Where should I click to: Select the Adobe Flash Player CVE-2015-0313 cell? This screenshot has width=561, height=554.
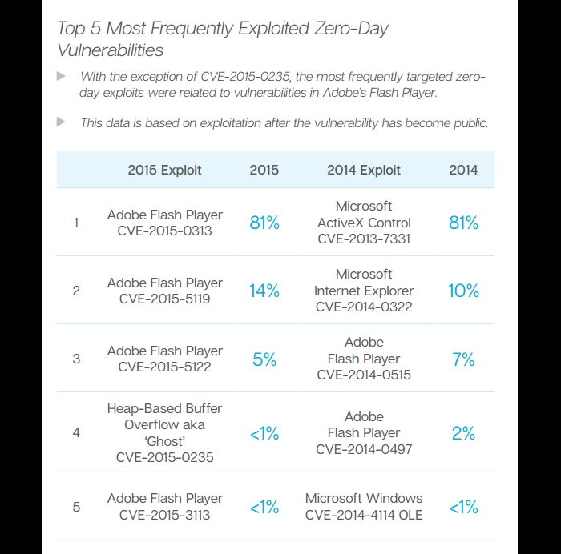(164, 223)
